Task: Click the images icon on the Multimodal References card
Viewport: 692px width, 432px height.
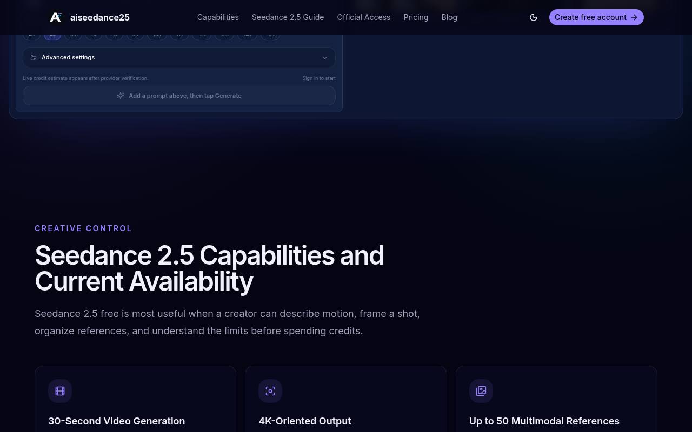Action: [x=481, y=391]
